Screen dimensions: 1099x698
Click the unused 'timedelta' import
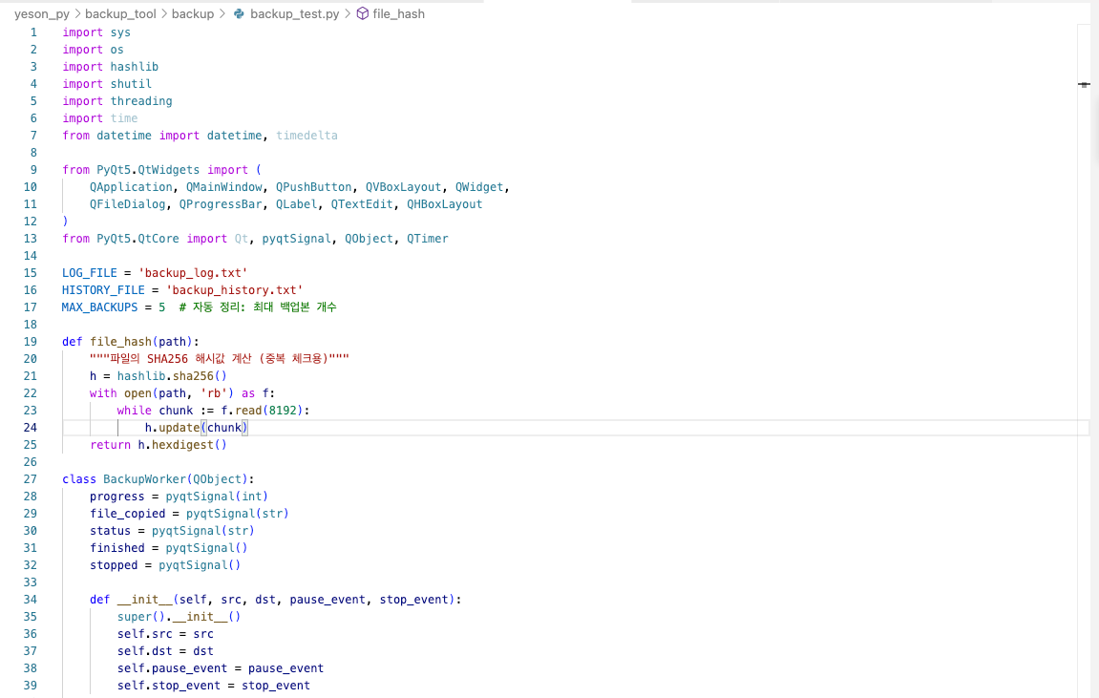tap(306, 136)
